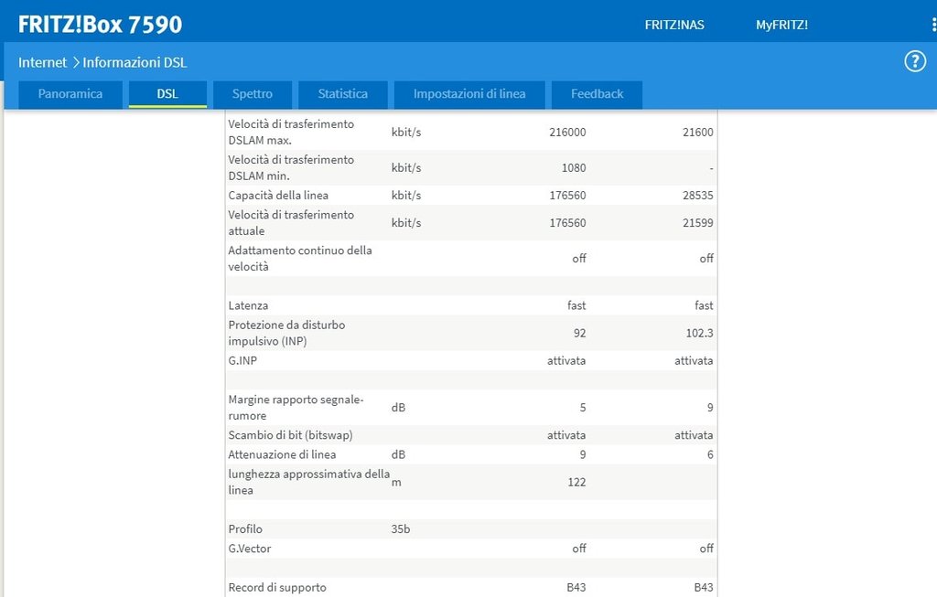Click the DSLAM max value 216000
937x597 pixels.
click(x=567, y=133)
